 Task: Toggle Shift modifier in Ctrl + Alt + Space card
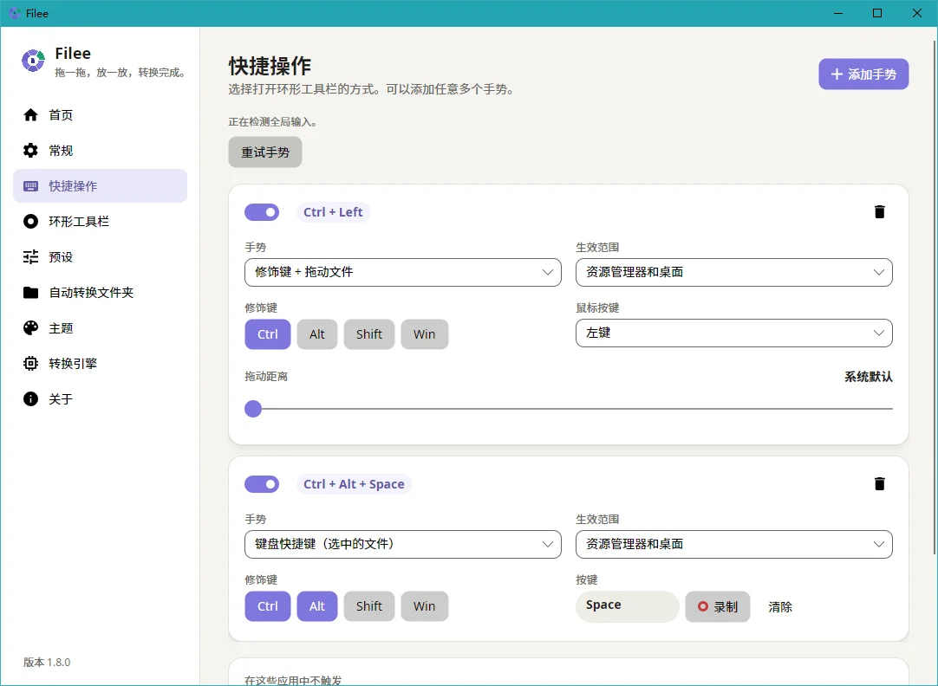click(369, 606)
